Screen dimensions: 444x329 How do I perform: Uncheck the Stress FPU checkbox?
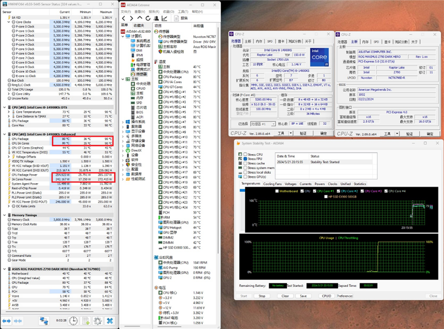coord(245,159)
